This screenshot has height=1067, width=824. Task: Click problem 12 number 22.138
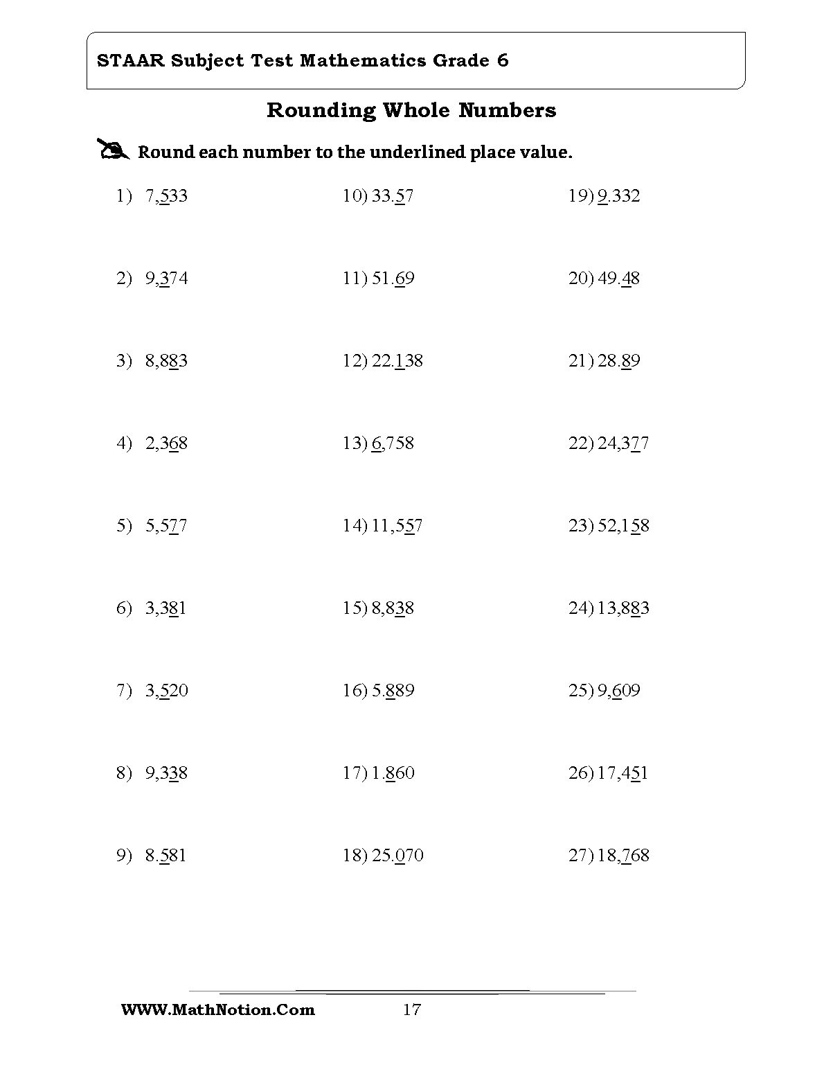(x=397, y=361)
